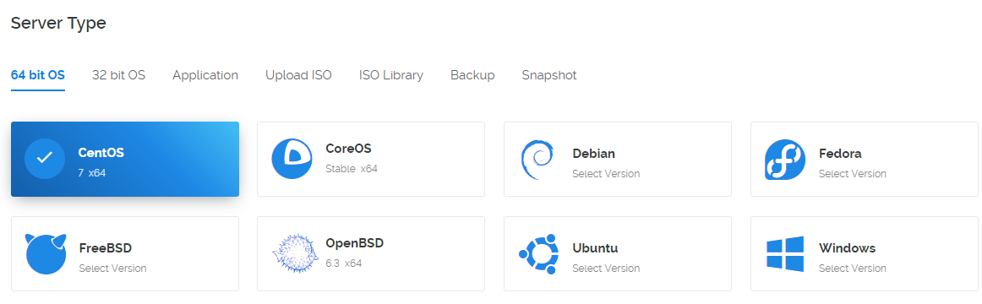
Task: Open FreeBSD's Select Version dropdown
Action: point(112,268)
